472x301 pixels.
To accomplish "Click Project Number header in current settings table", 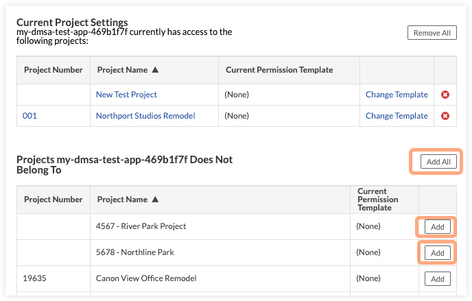I will (x=53, y=70).
